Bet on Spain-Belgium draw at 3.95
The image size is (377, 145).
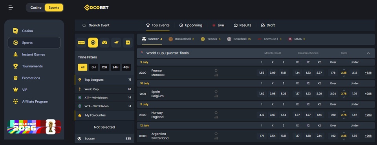[273, 94]
